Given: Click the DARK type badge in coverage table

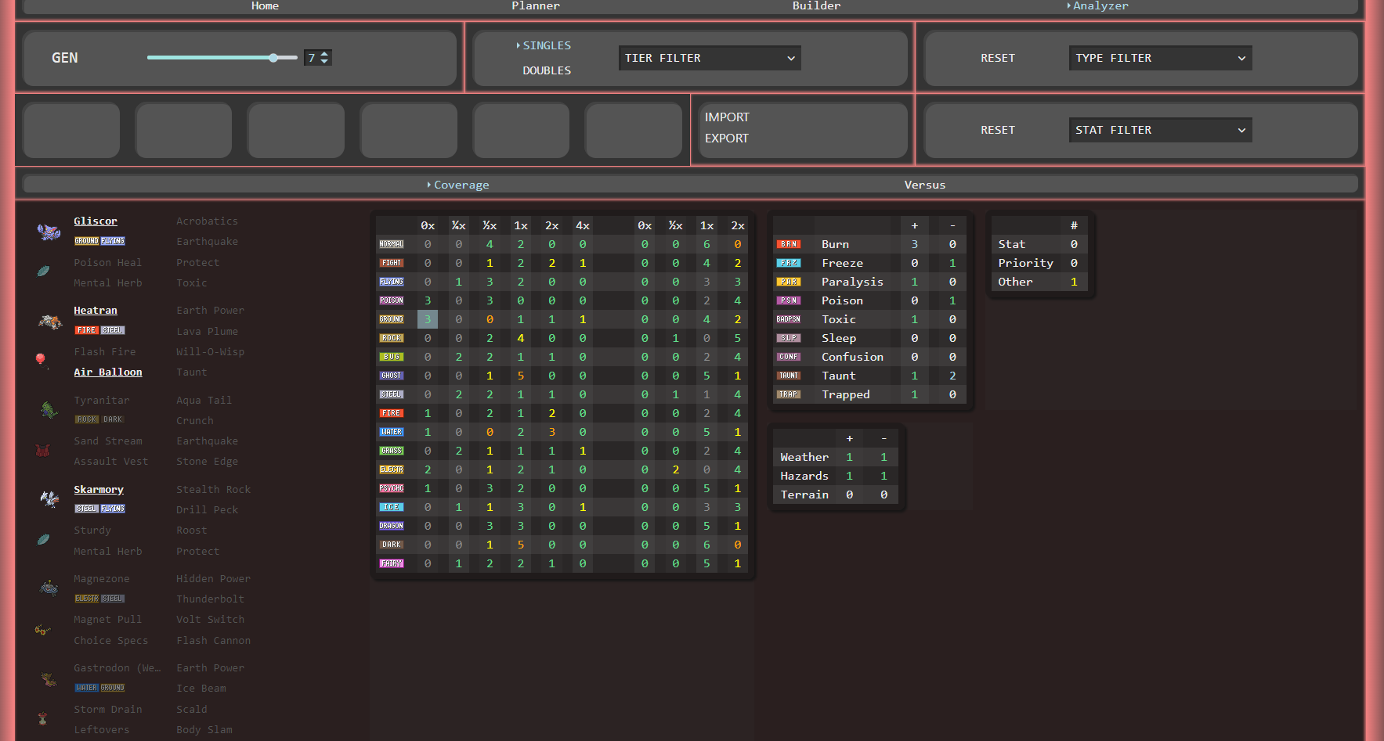Looking at the screenshot, I should [x=392, y=545].
